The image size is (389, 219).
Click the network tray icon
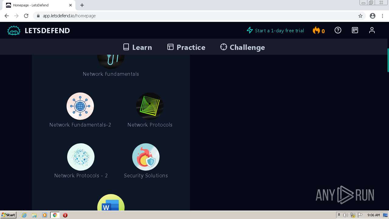353,215
